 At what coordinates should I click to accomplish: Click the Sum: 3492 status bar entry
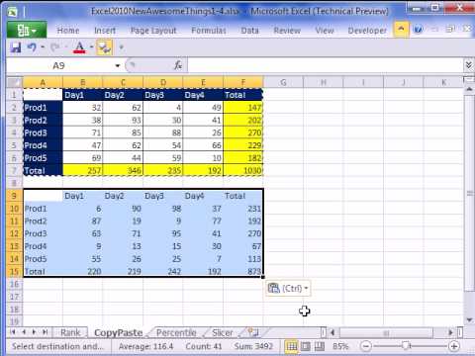click(253, 346)
